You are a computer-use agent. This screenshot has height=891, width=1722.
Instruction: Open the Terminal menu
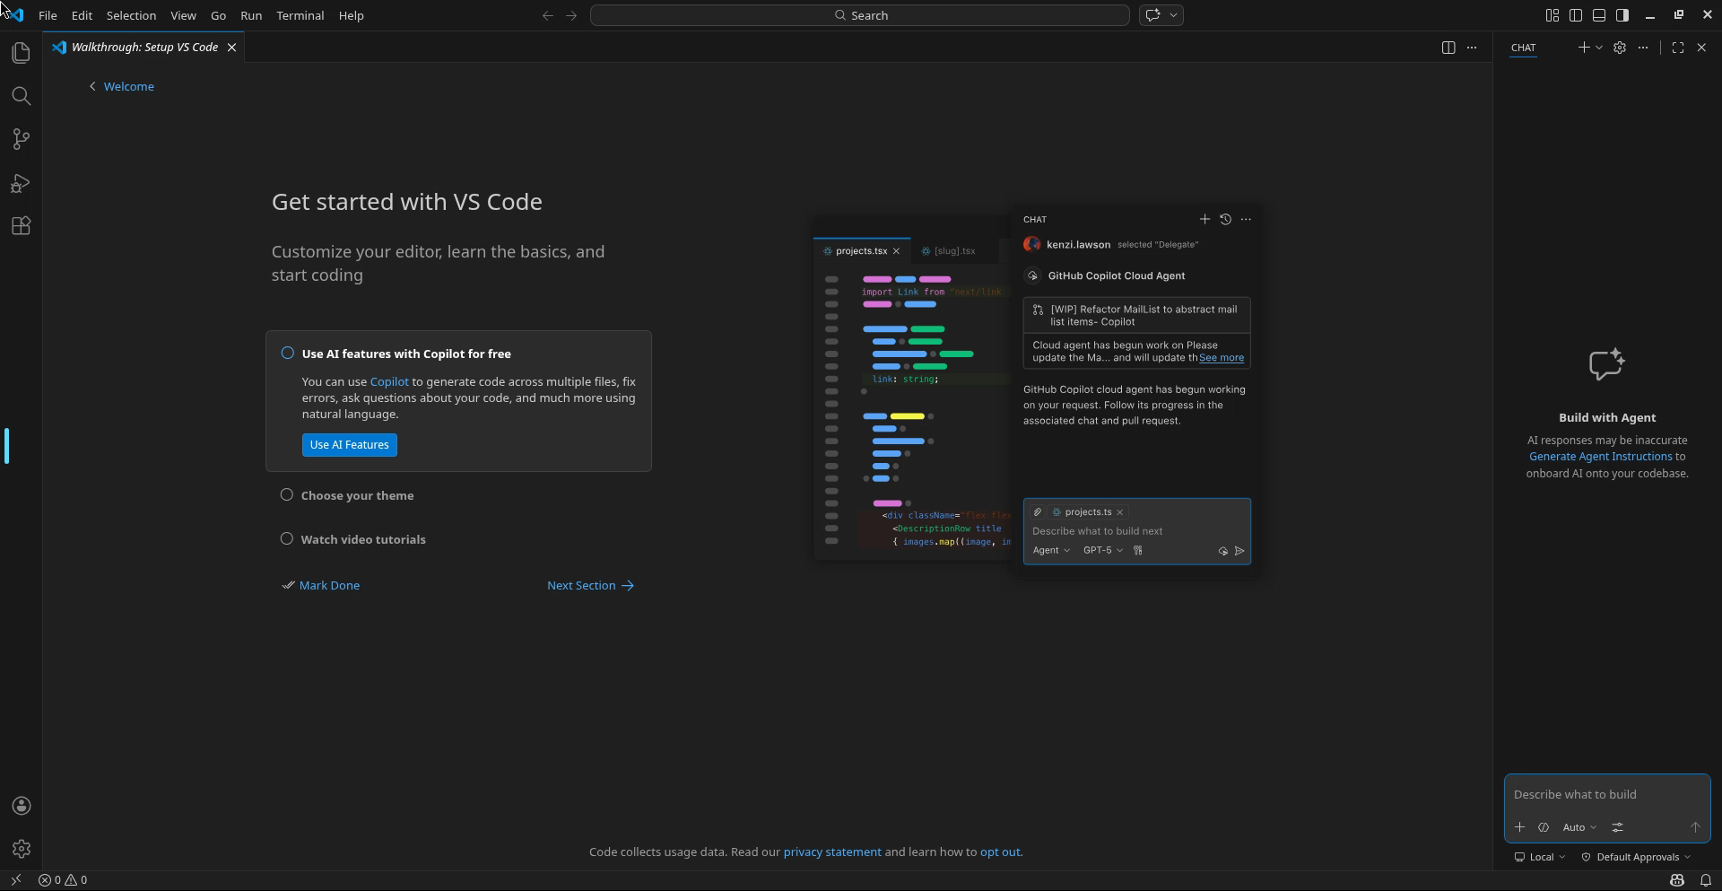click(x=300, y=15)
